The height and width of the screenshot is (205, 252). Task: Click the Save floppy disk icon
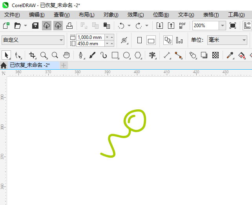click(x=35, y=26)
